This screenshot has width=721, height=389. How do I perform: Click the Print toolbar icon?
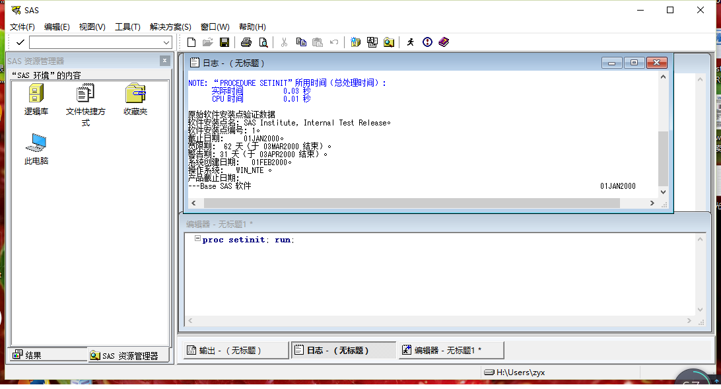[246, 42]
